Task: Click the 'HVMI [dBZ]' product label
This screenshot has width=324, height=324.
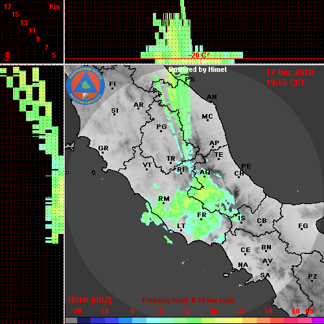Action: tap(89, 300)
